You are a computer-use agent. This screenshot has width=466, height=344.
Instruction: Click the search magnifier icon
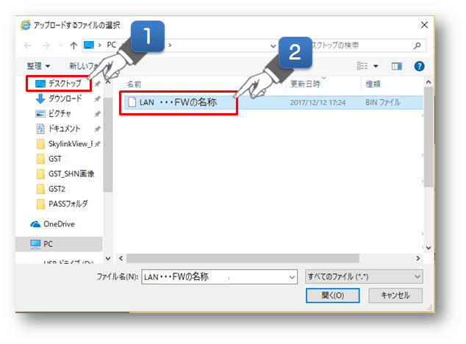[x=417, y=46]
